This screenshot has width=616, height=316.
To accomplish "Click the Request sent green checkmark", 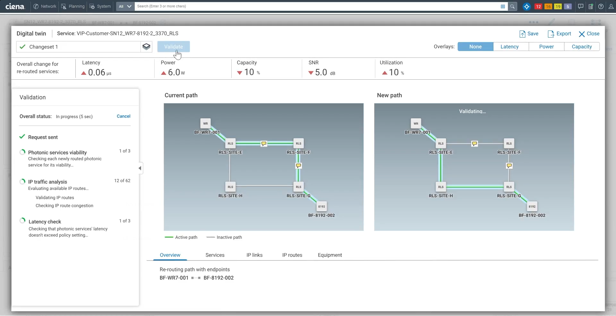I will pos(22,137).
